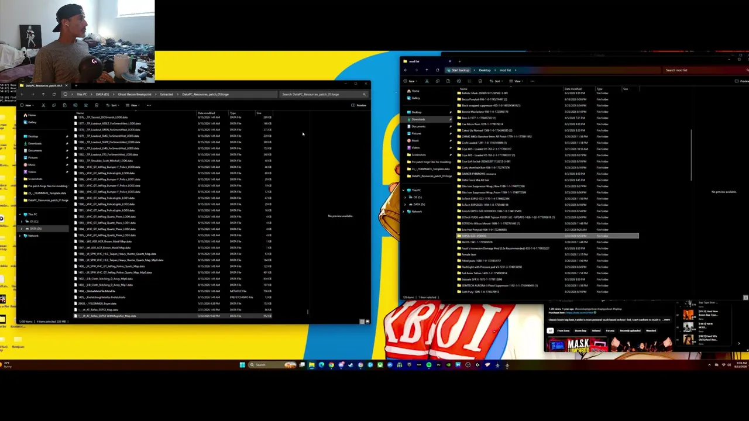Click Copy in the DataPC_Resources_patch_01.forge window toolbar
The image size is (749, 421).
(54, 105)
